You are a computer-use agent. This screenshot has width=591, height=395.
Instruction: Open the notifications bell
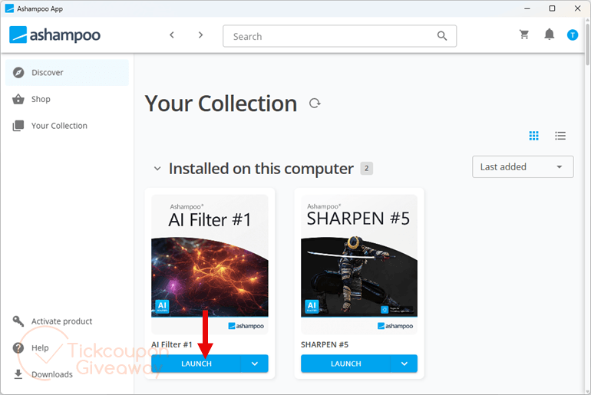(x=549, y=35)
